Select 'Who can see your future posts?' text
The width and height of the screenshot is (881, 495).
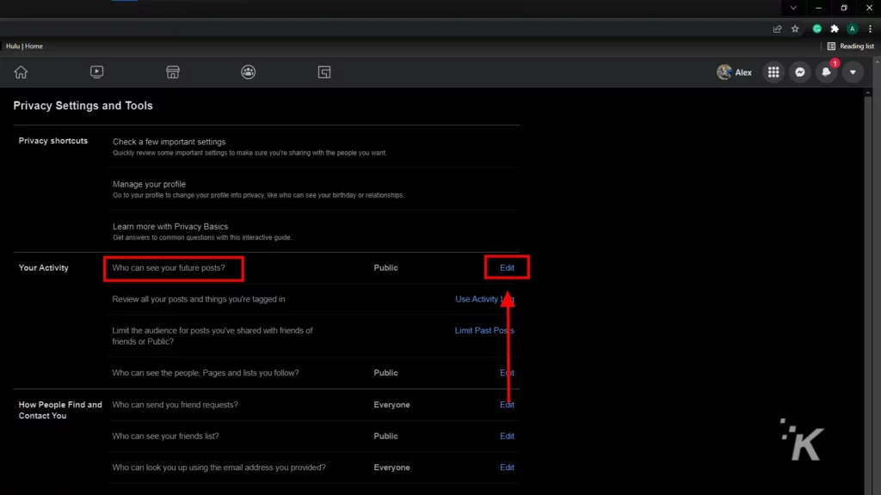[168, 268]
